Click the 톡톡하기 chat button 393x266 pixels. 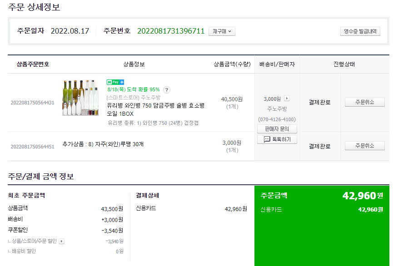coord(277,139)
